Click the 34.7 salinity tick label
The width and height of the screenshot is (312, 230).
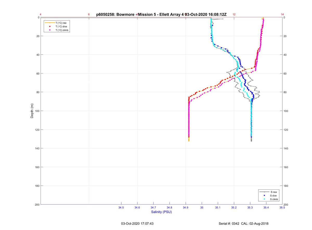point(153,208)
